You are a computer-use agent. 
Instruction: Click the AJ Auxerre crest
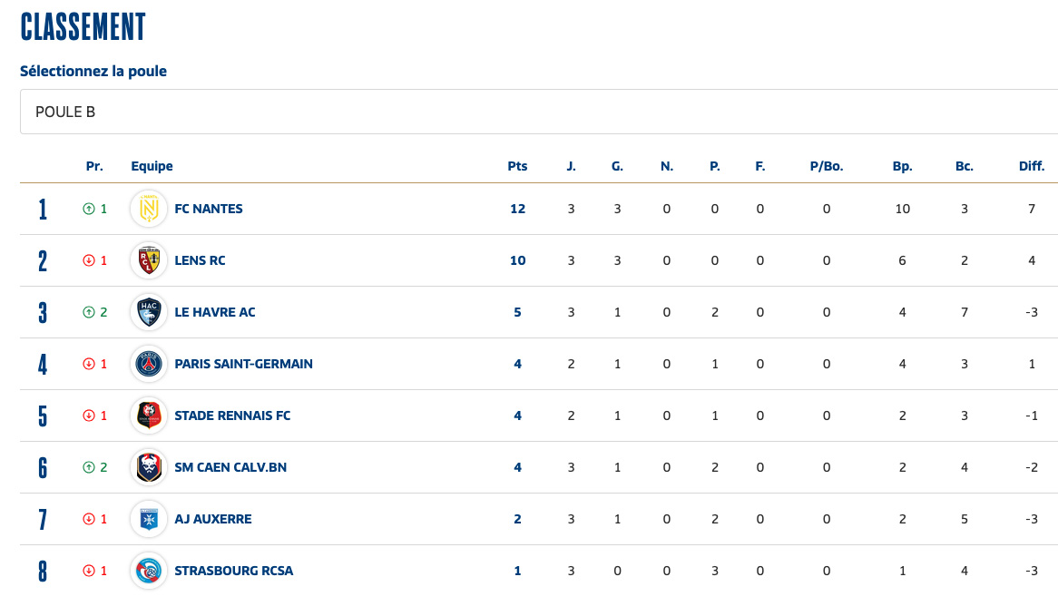coord(149,519)
